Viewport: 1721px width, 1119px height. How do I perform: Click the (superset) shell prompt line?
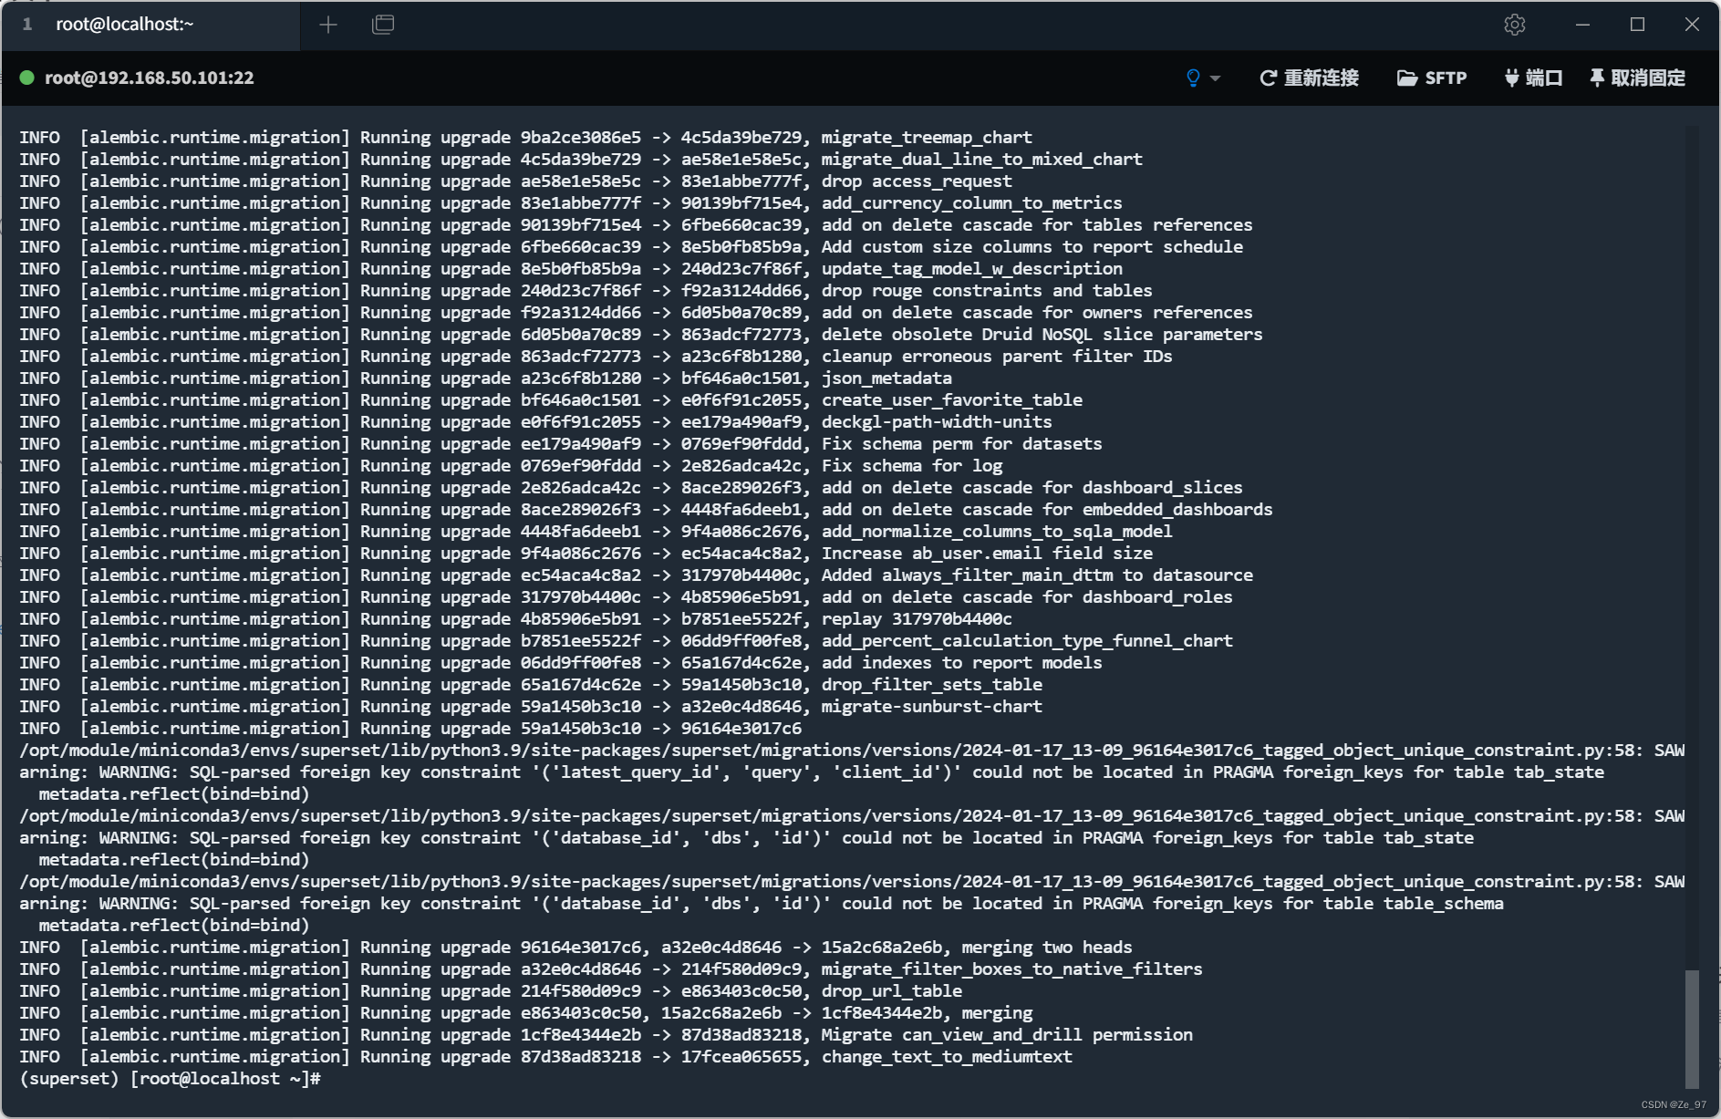[167, 1078]
